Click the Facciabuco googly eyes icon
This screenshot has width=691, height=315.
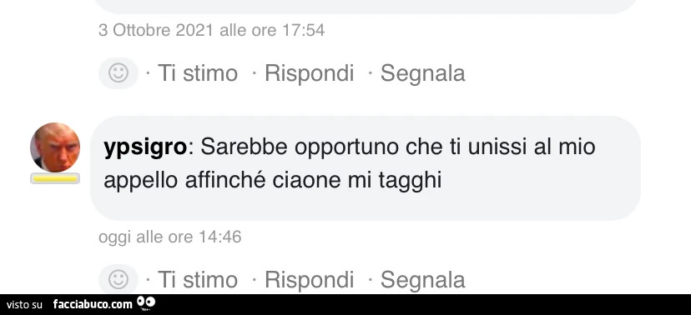[146, 302]
